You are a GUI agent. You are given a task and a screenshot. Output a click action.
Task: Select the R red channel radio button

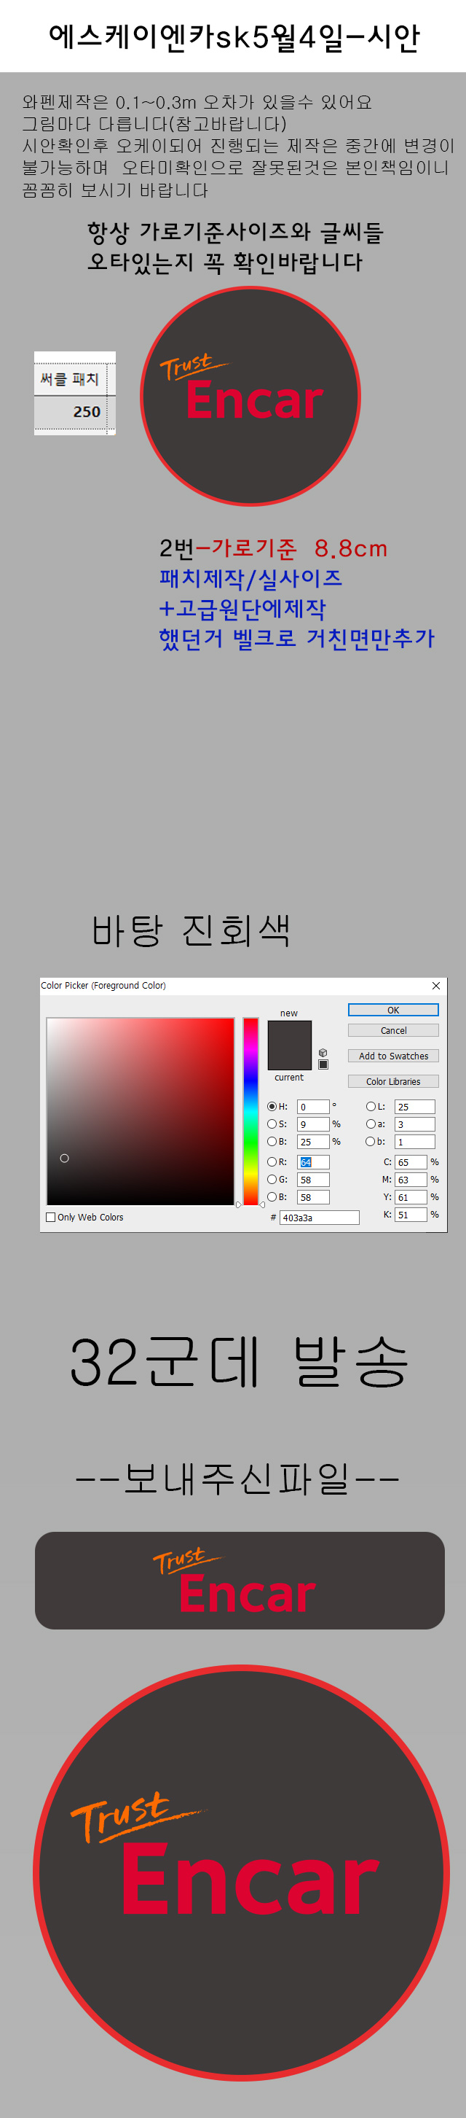(x=272, y=1161)
